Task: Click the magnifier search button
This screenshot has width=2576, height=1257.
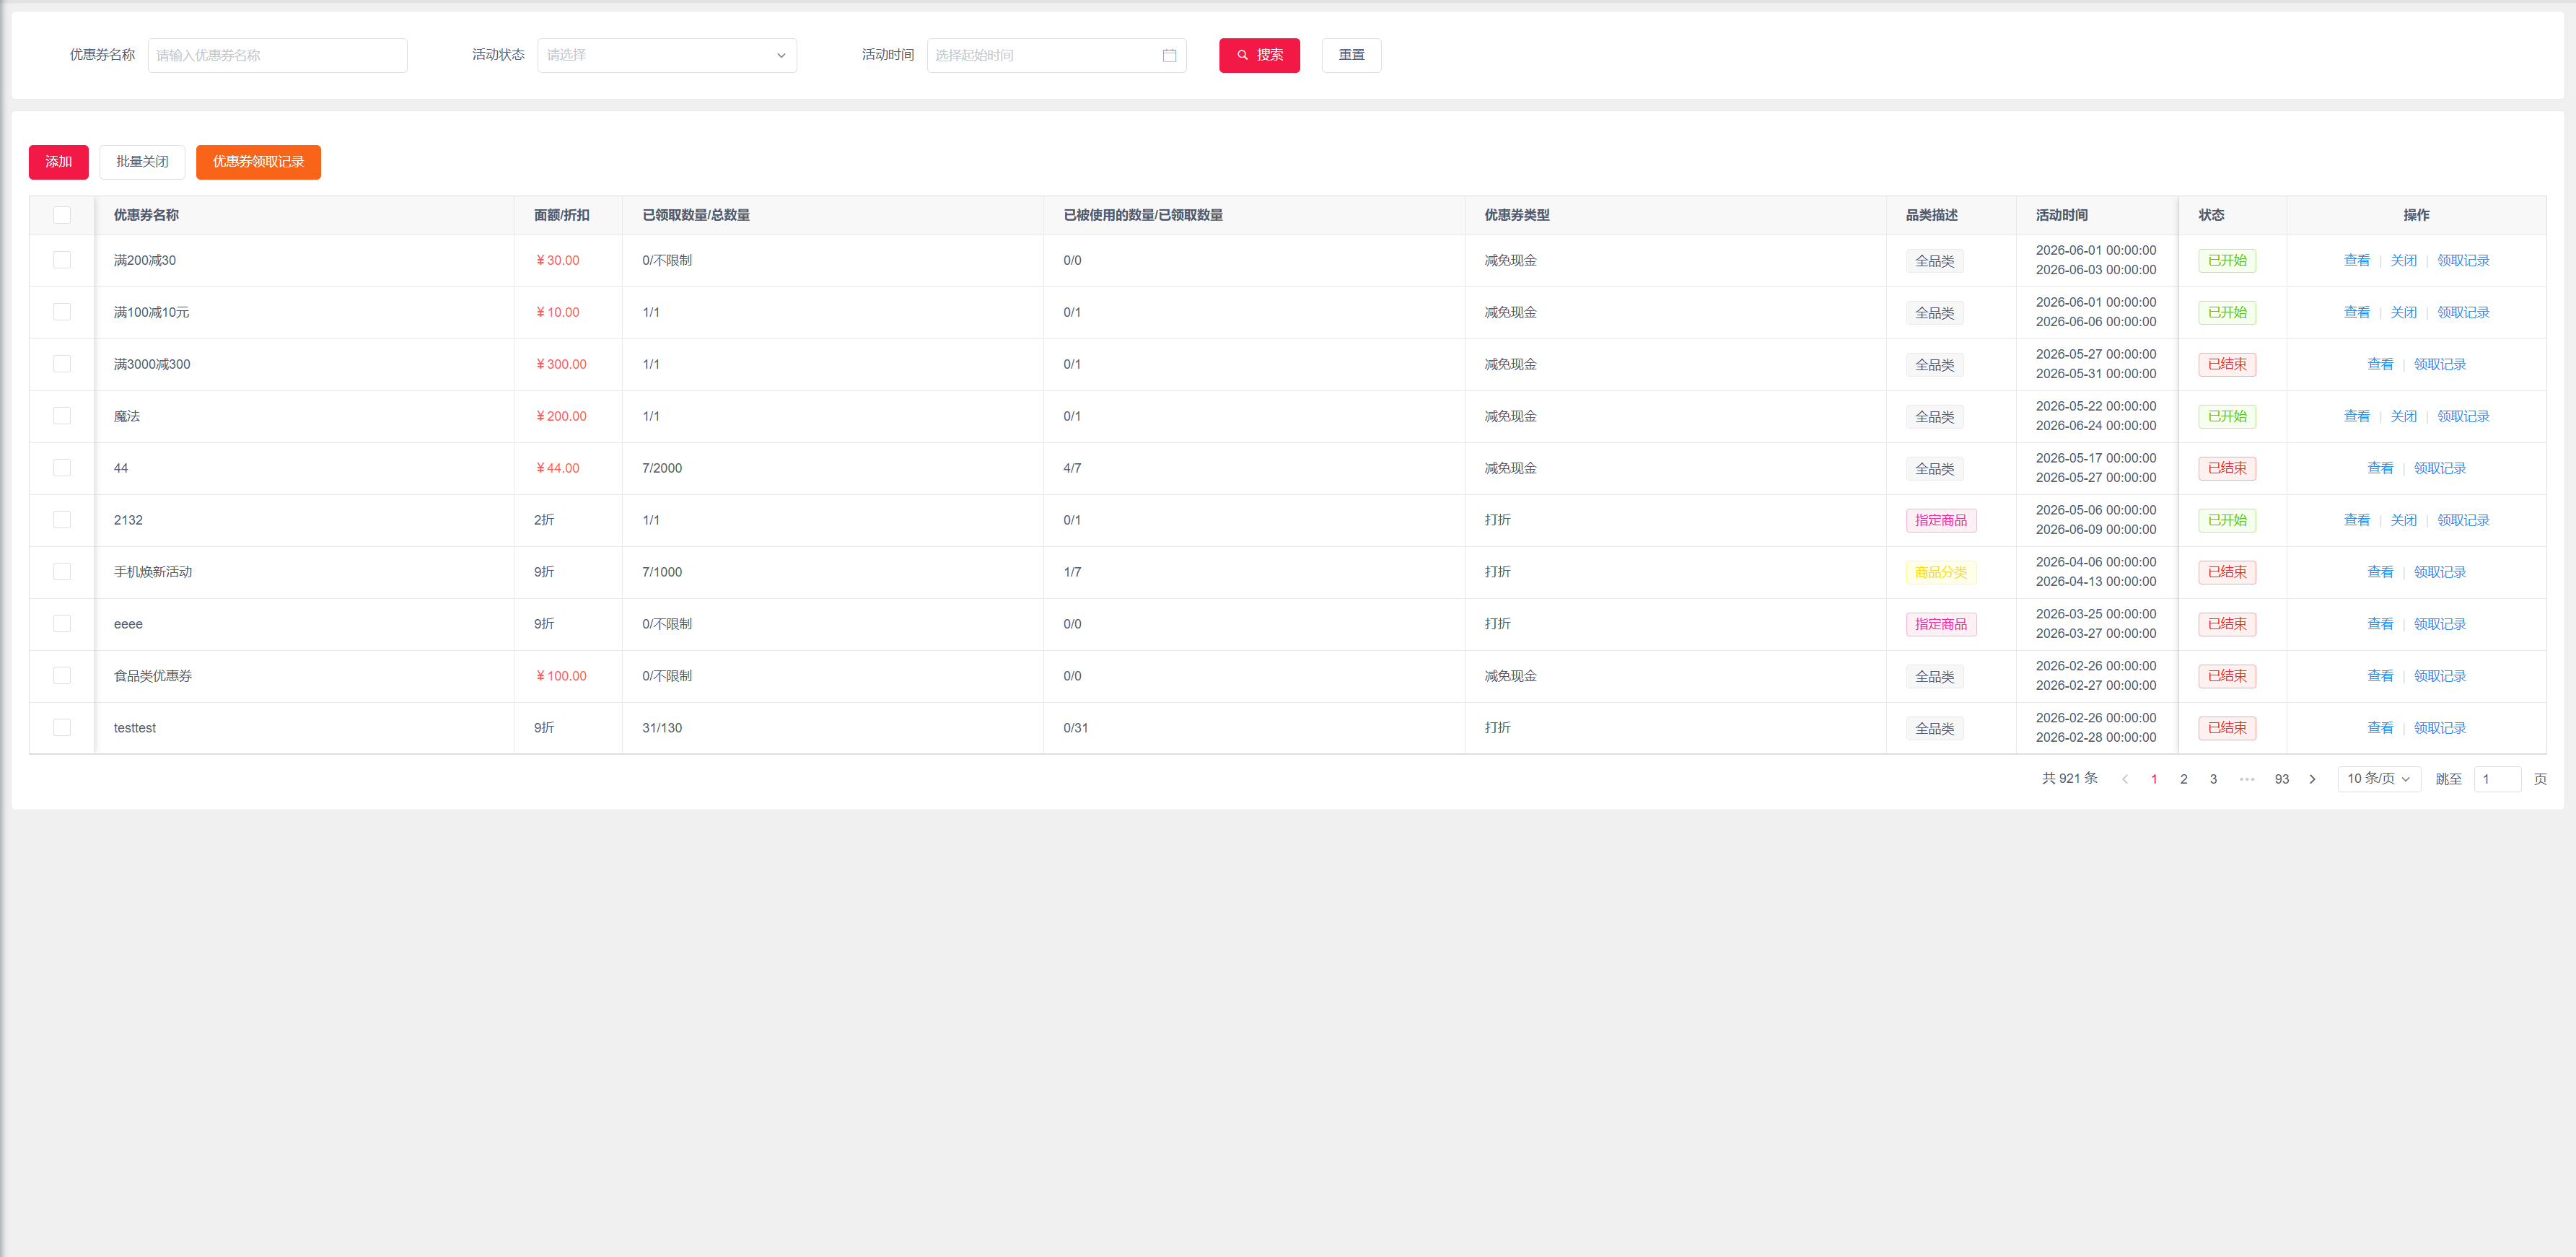Action: pyautogui.click(x=1259, y=55)
